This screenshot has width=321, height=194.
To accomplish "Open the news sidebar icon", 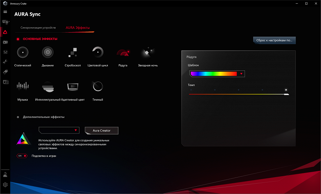I will tap(5, 82).
